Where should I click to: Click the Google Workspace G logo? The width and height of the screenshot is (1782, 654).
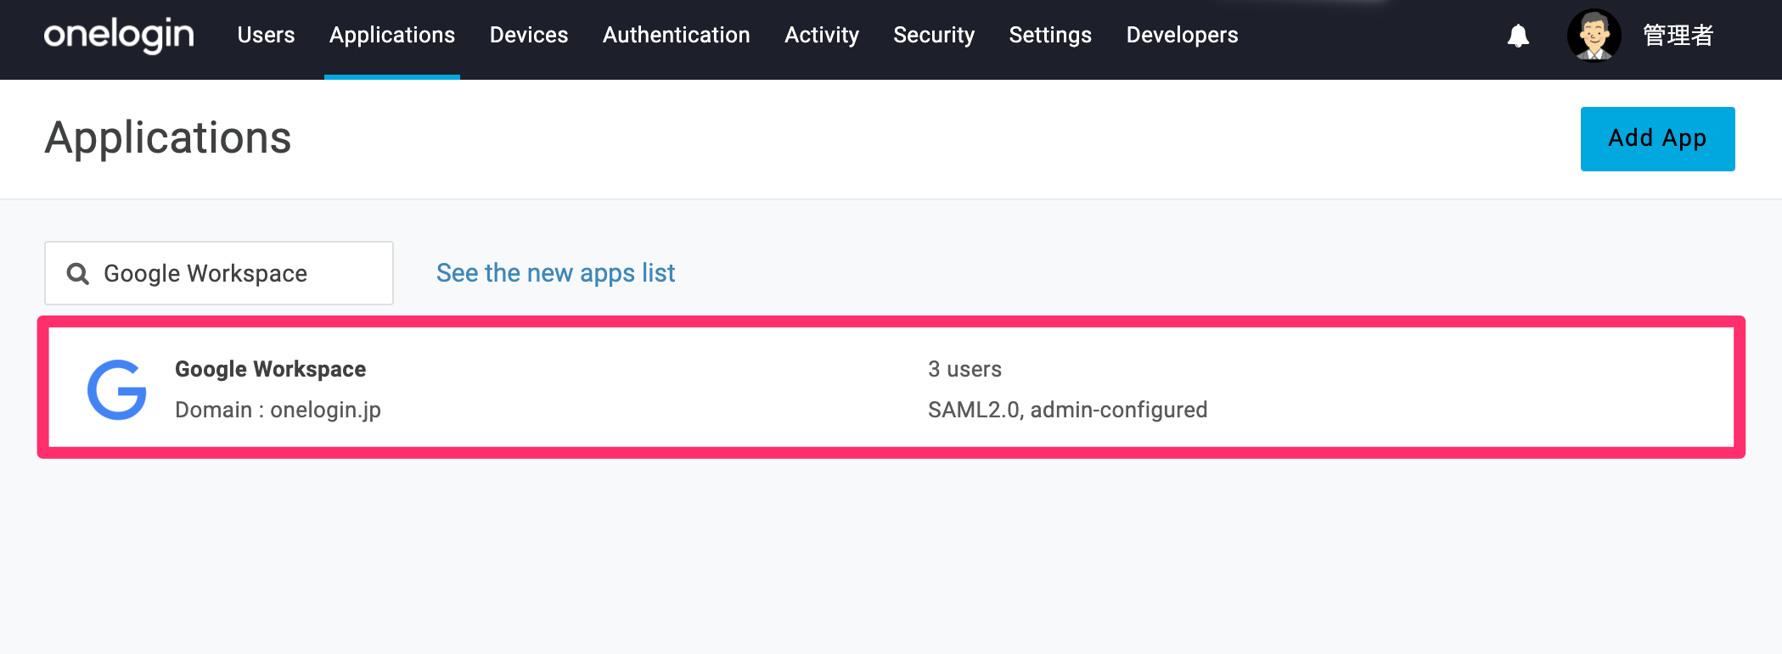pyautogui.click(x=117, y=389)
